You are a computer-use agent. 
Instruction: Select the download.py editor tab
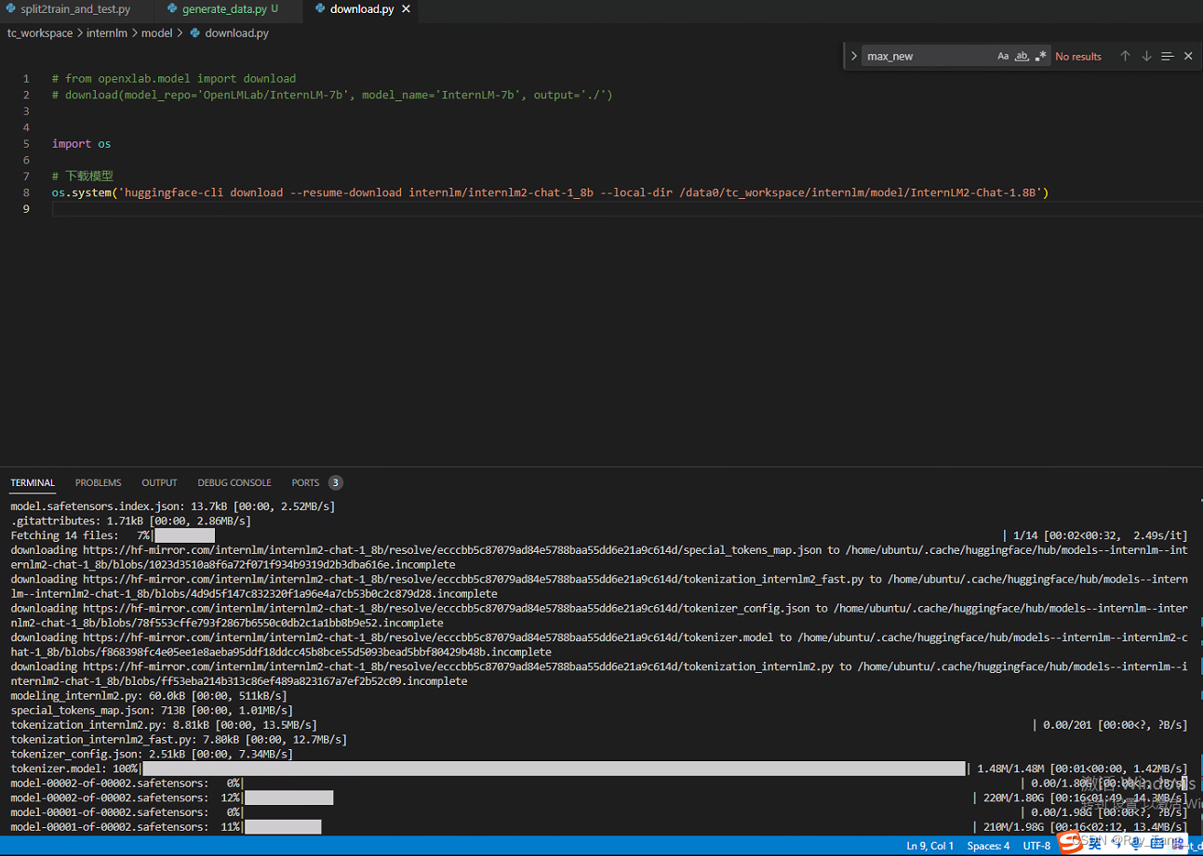(361, 9)
